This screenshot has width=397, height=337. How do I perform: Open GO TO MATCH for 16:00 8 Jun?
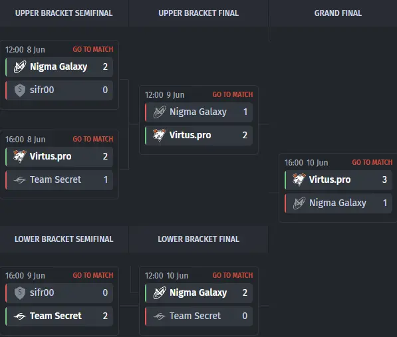(93, 139)
